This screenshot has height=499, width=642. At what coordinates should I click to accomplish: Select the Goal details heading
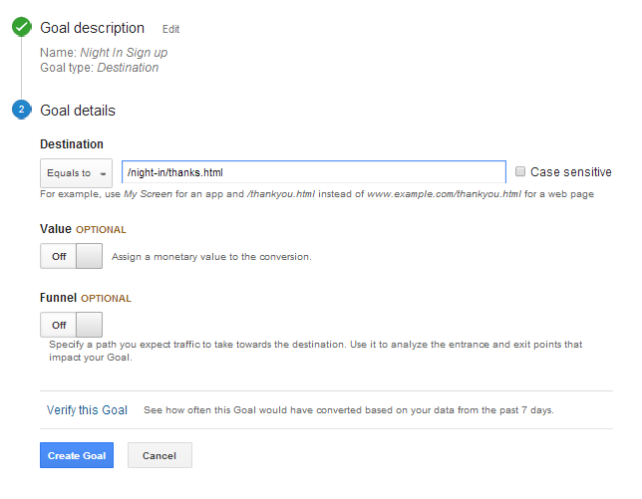[78, 111]
